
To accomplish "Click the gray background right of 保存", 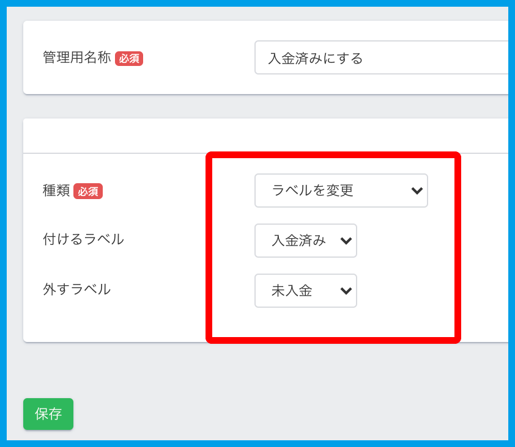I will point(275,414).
